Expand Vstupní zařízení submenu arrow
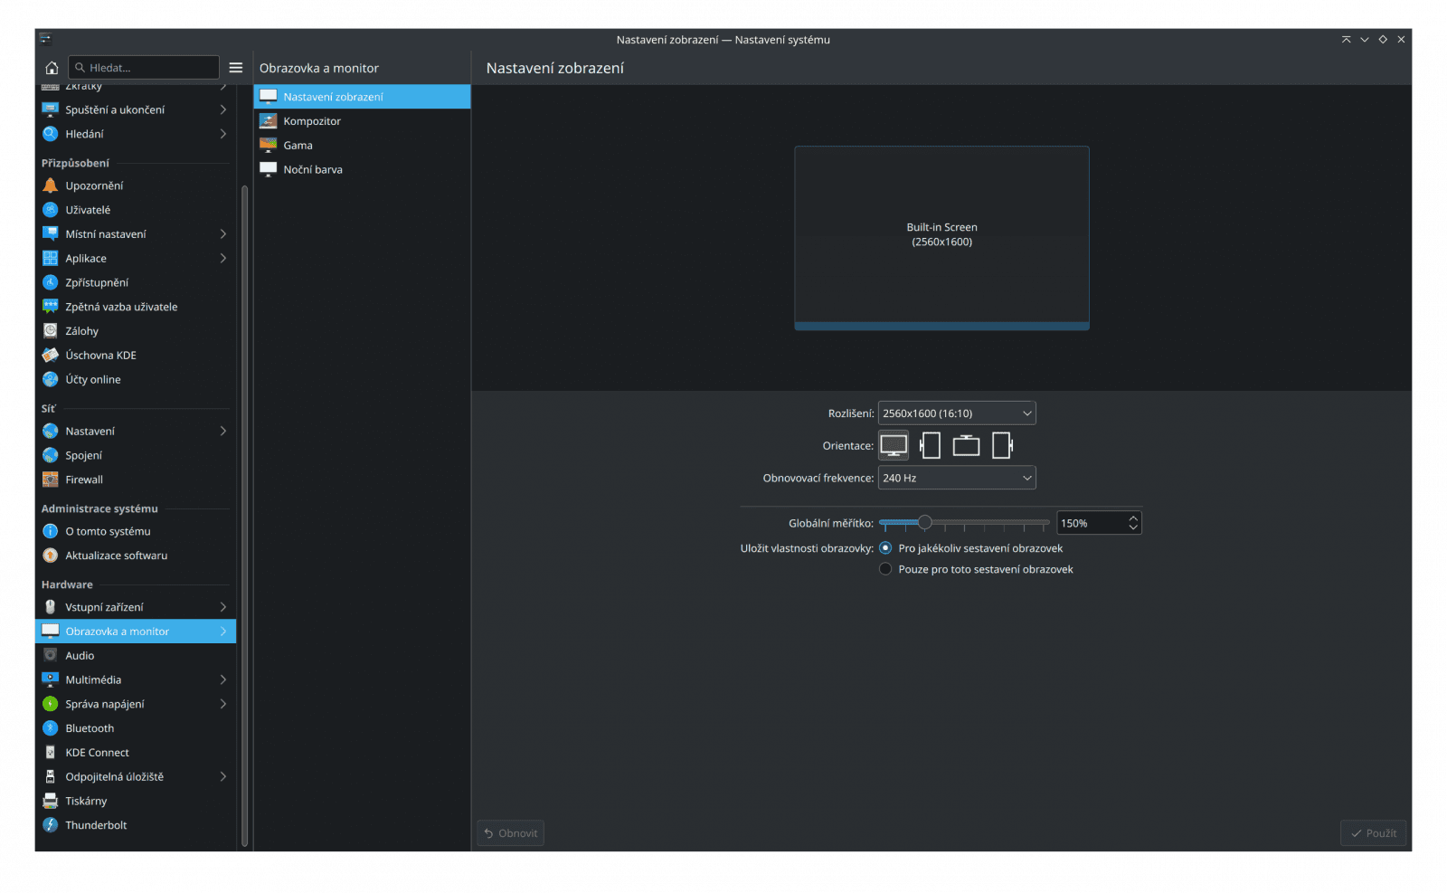This screenshot has height=893, width=1447. pyautogui.click(x=223, y=607)
